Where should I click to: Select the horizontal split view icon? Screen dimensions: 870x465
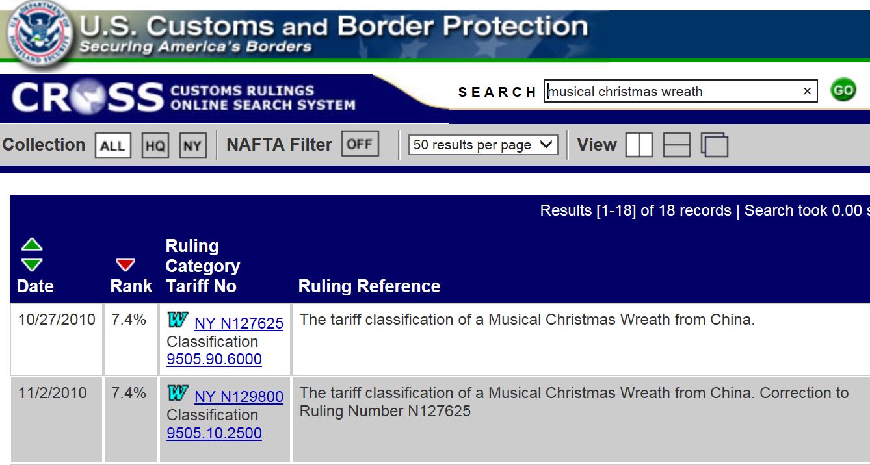[676, 145]
